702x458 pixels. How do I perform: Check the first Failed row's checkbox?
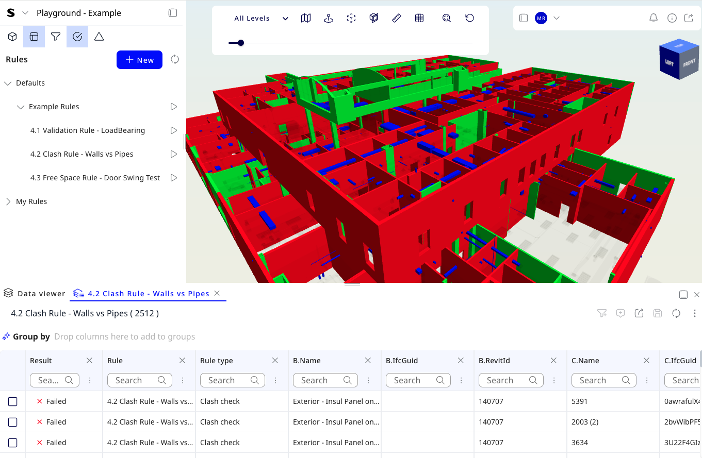click(12, 401)
